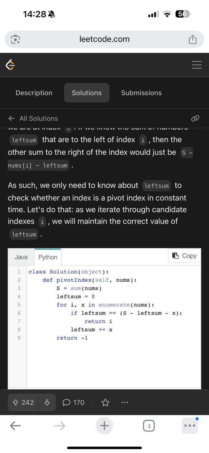Open a new browser tab with plus

(x=104, y=426)
